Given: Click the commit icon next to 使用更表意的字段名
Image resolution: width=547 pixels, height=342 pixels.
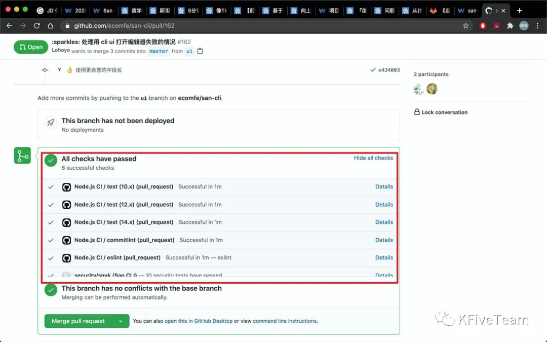Looking at the screenshot, I should click(45, 70).
